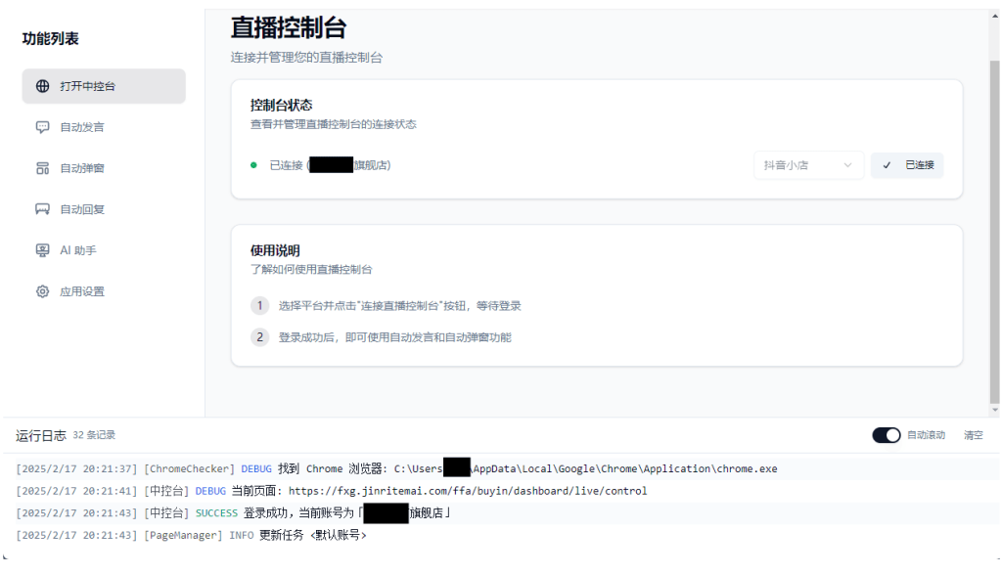Click the 控制台状态 card title

281,106
